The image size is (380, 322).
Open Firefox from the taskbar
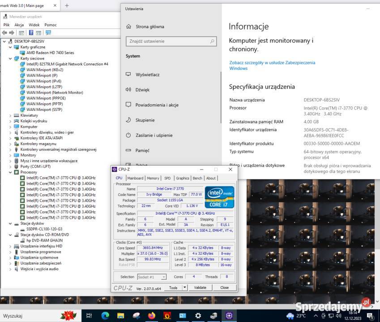click(152, 315)
